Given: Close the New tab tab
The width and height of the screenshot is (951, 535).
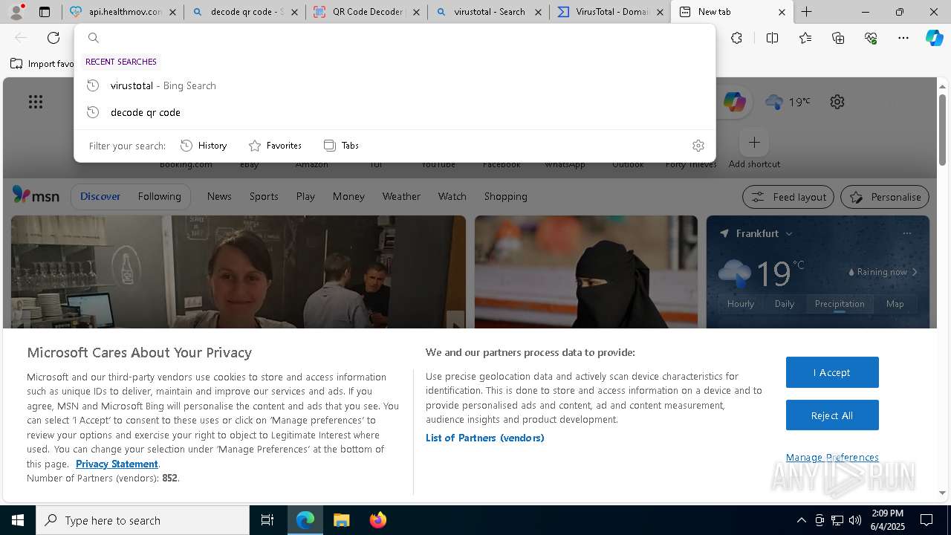Looking at the screenshot, I should coord(782,12).
